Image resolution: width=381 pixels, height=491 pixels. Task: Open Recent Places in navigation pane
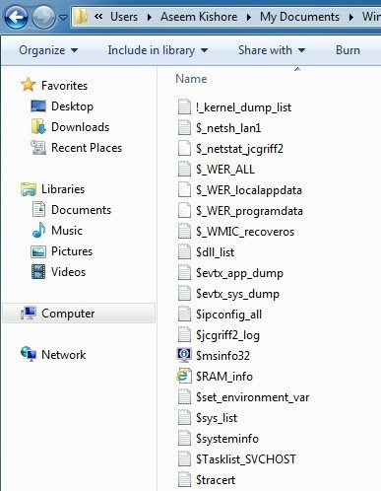click(87, 148)
